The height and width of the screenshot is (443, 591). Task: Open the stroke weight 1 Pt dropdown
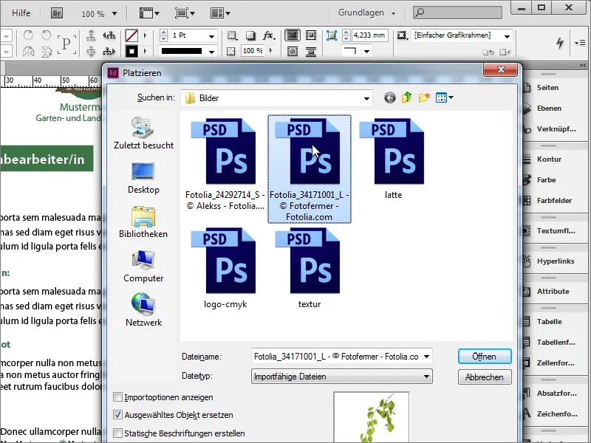click(212, 35)
